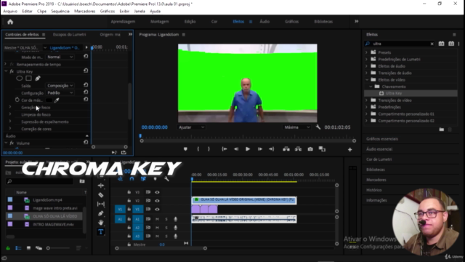Expand Correção de cores
The width and height of the screenshot is (465, 262).
pos(10,128)
